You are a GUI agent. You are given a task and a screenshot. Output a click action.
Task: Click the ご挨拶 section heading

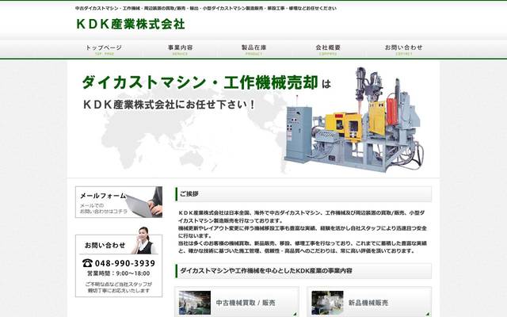point(303,194)
